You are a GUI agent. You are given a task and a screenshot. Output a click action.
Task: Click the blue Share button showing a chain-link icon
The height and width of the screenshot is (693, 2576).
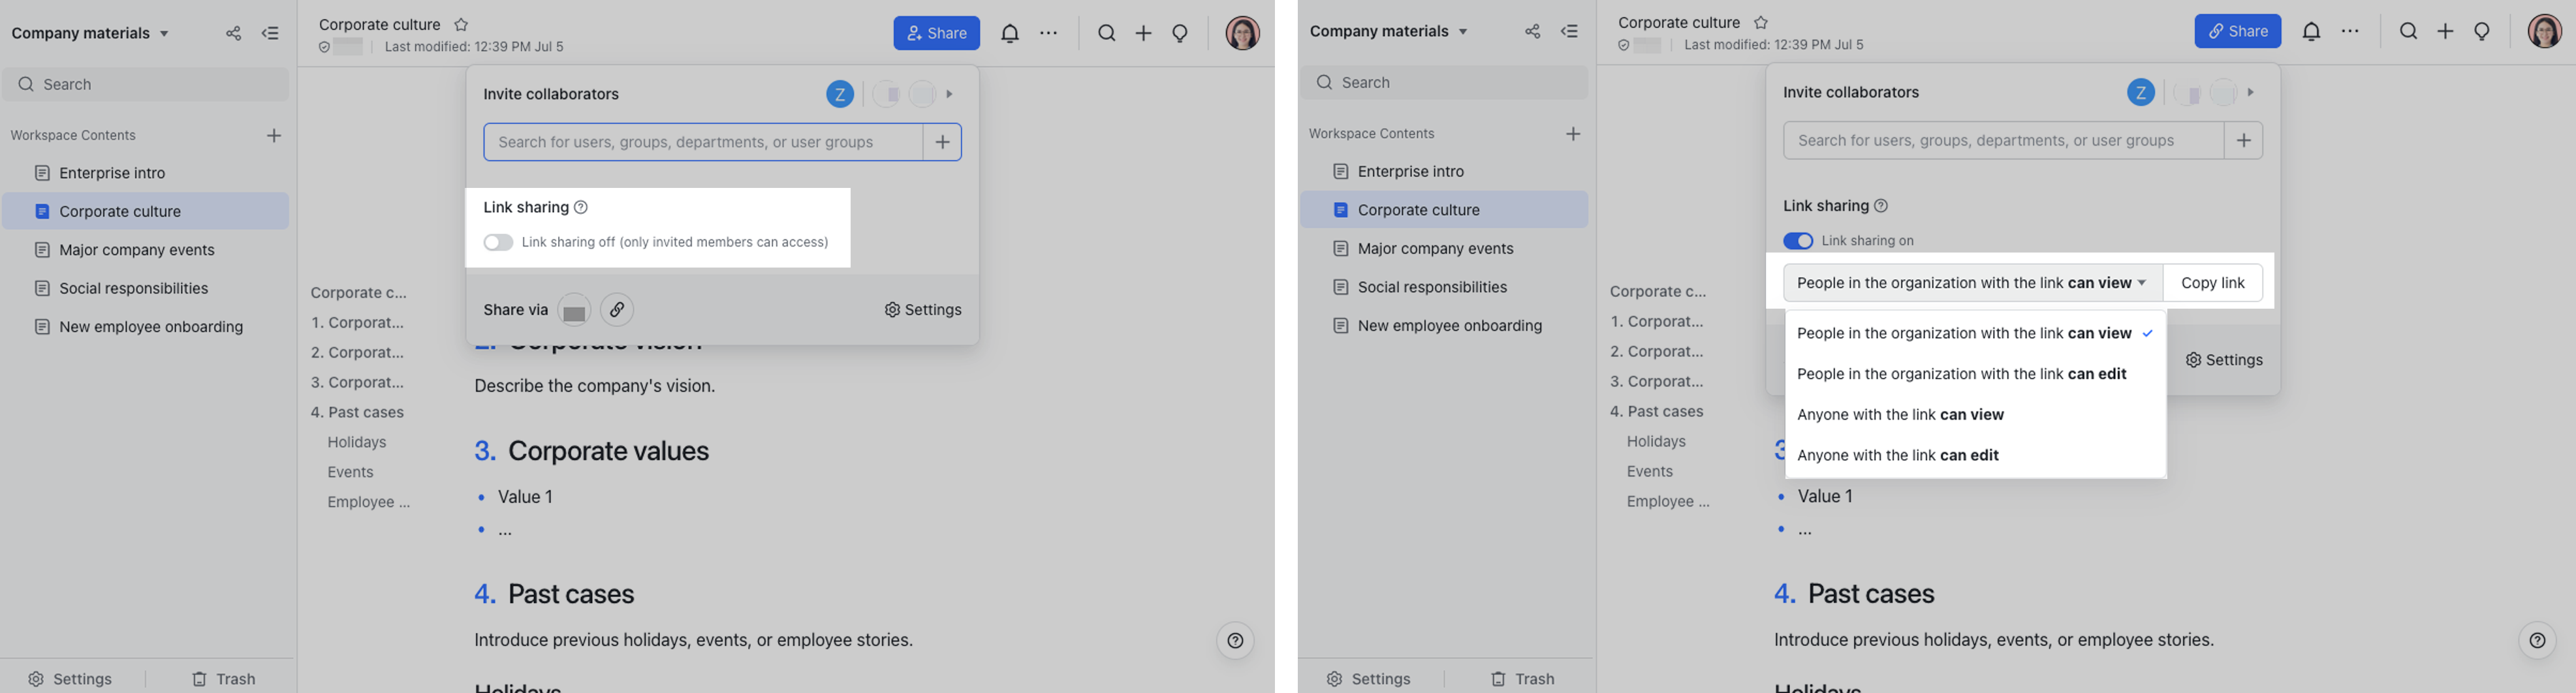click(x=2237, y=32)
